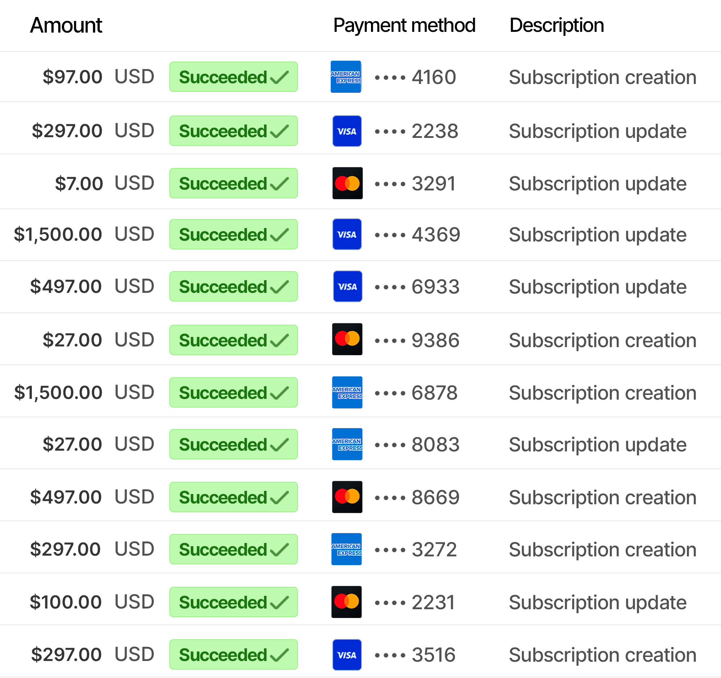
Task: Select the Subscription update description for card 2231
Action: click(x=597, y=603)
